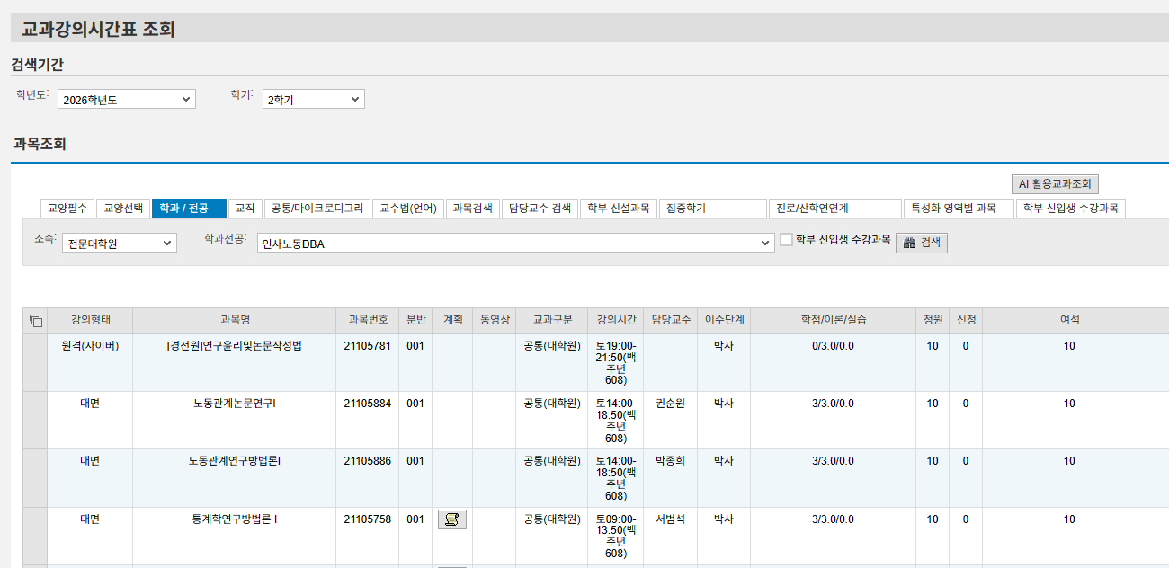The width and height of the screenshot is (1169, 568).
Task: Go to the 과목검색 tab
Action: [472, 209]
